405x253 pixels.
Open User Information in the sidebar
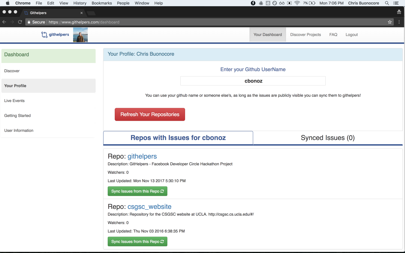click(48, 130)
